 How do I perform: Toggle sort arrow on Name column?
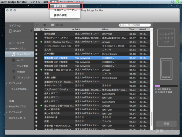[73, 29]
